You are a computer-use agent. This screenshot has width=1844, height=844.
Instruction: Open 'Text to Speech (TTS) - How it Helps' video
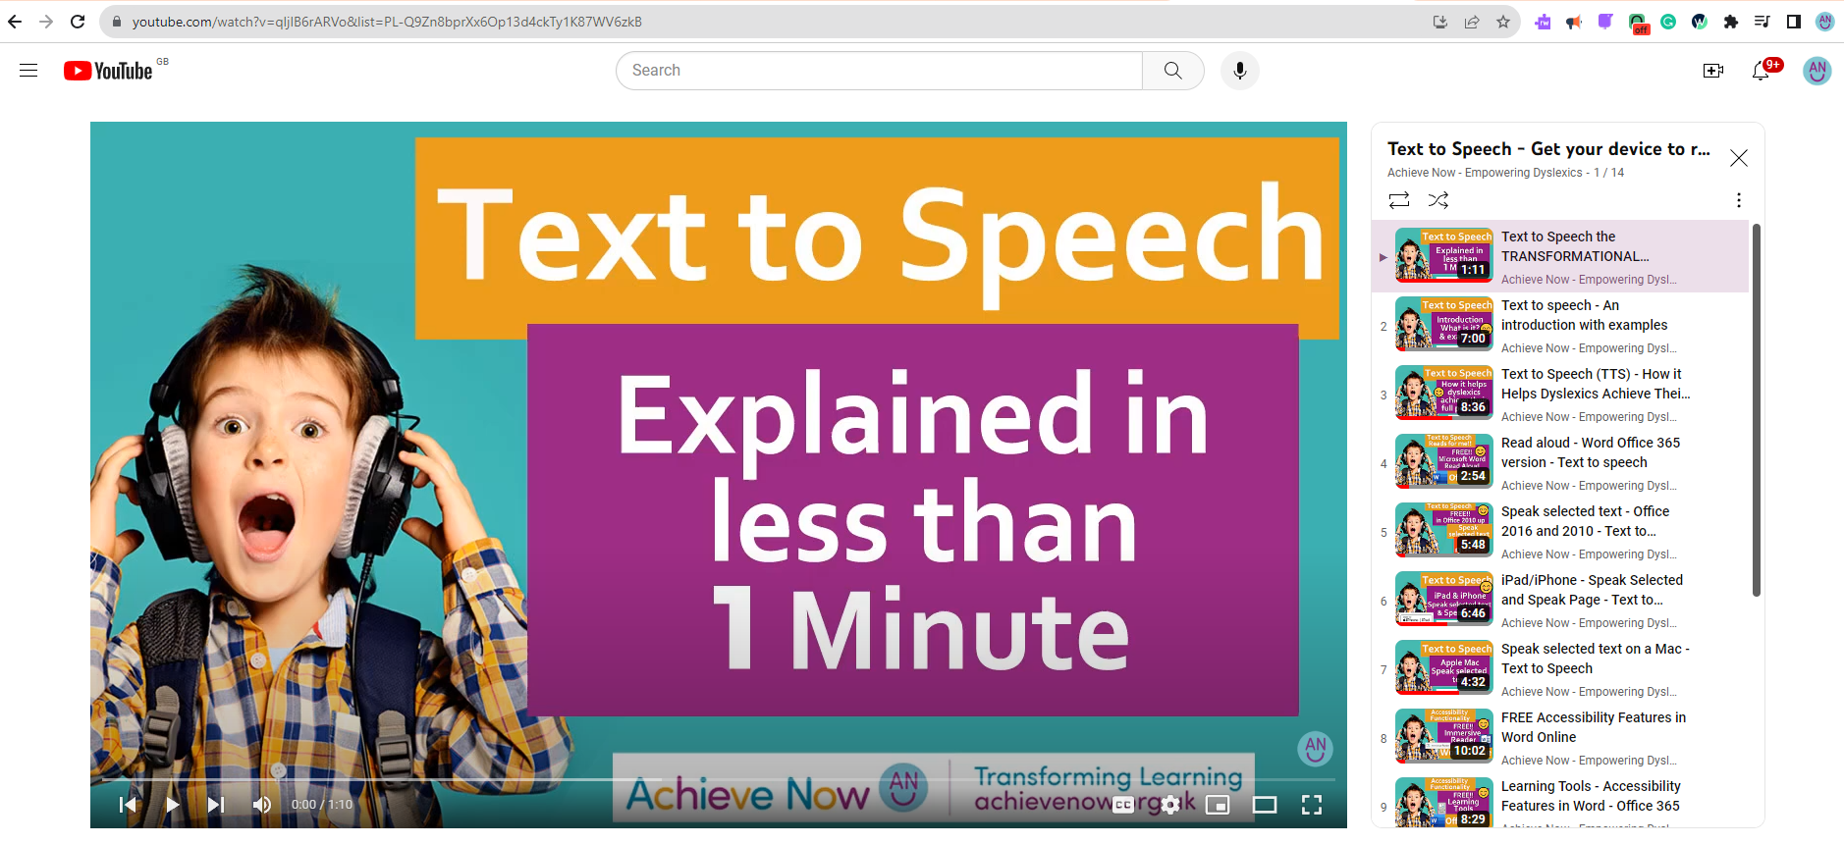pyautogui.click(x=1596, y=384)
